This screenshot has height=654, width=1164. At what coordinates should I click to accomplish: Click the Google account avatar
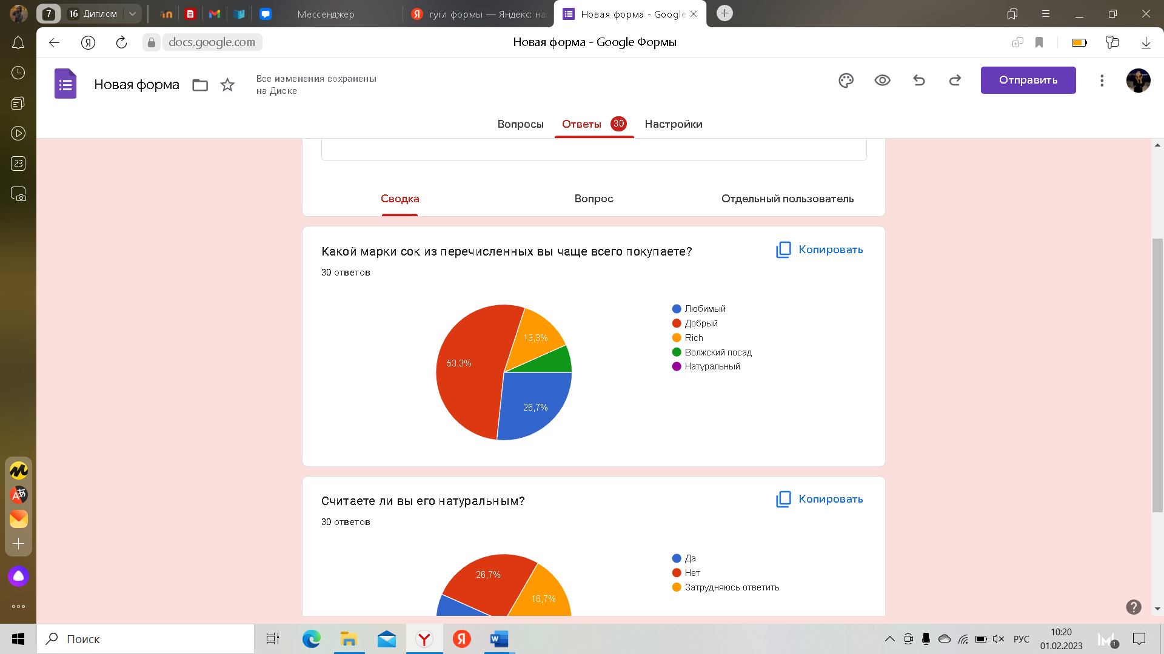pyautogui.click(x=1138, y=81)
